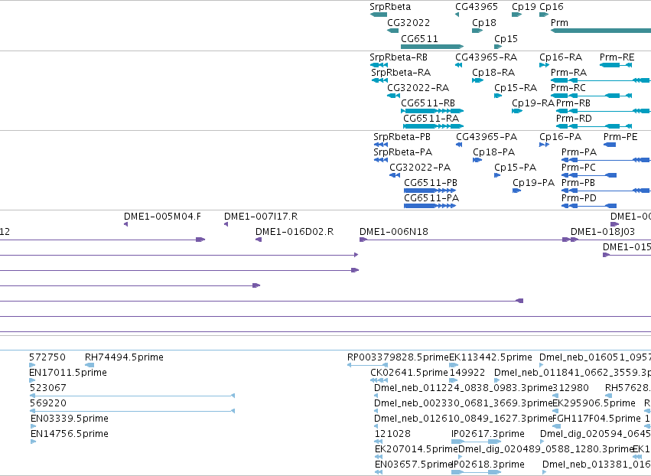Select protein Prm-PC
651x476 pixels.
click(x=589, y=175)
